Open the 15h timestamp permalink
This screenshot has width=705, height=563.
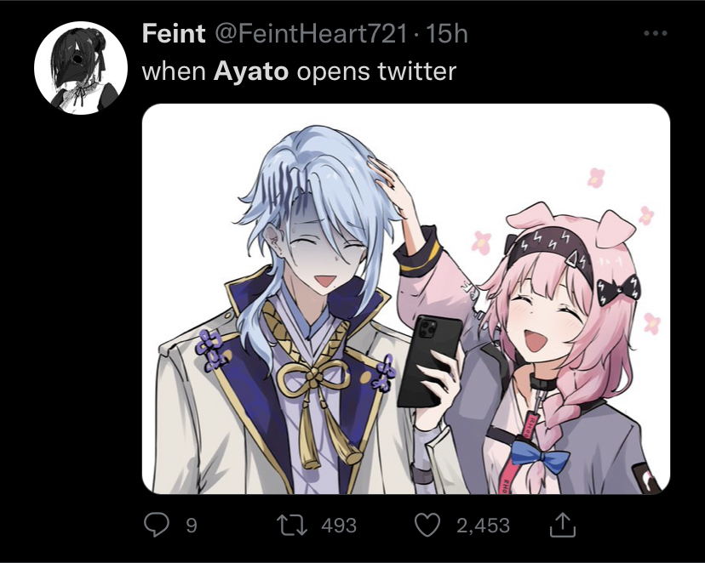pyautogui.click(x=446, y=33)
